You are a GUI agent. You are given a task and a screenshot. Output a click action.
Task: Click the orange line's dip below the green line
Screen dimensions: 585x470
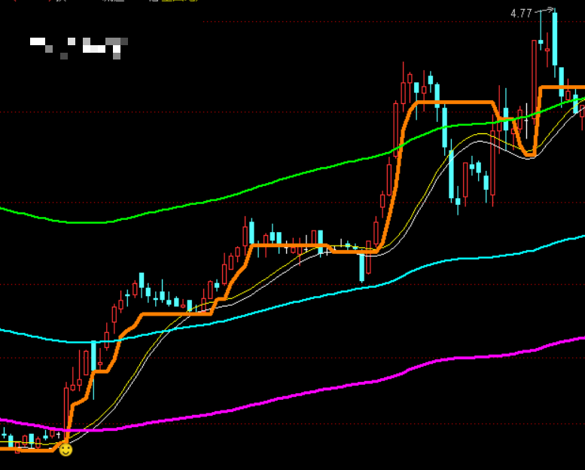click(x=529, y=153)
